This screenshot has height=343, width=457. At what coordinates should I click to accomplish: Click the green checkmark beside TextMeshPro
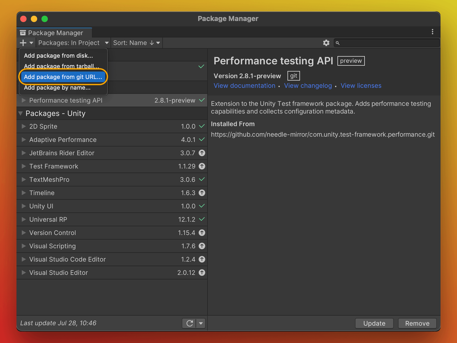[x=201, y=179]
